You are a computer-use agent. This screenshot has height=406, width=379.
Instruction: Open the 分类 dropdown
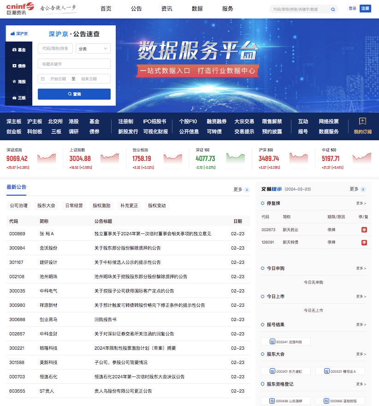[93, 48]
